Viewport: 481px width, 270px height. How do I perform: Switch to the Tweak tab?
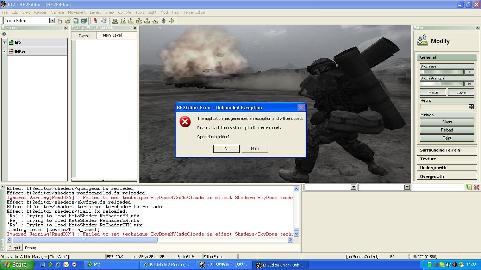coord(84,36)
